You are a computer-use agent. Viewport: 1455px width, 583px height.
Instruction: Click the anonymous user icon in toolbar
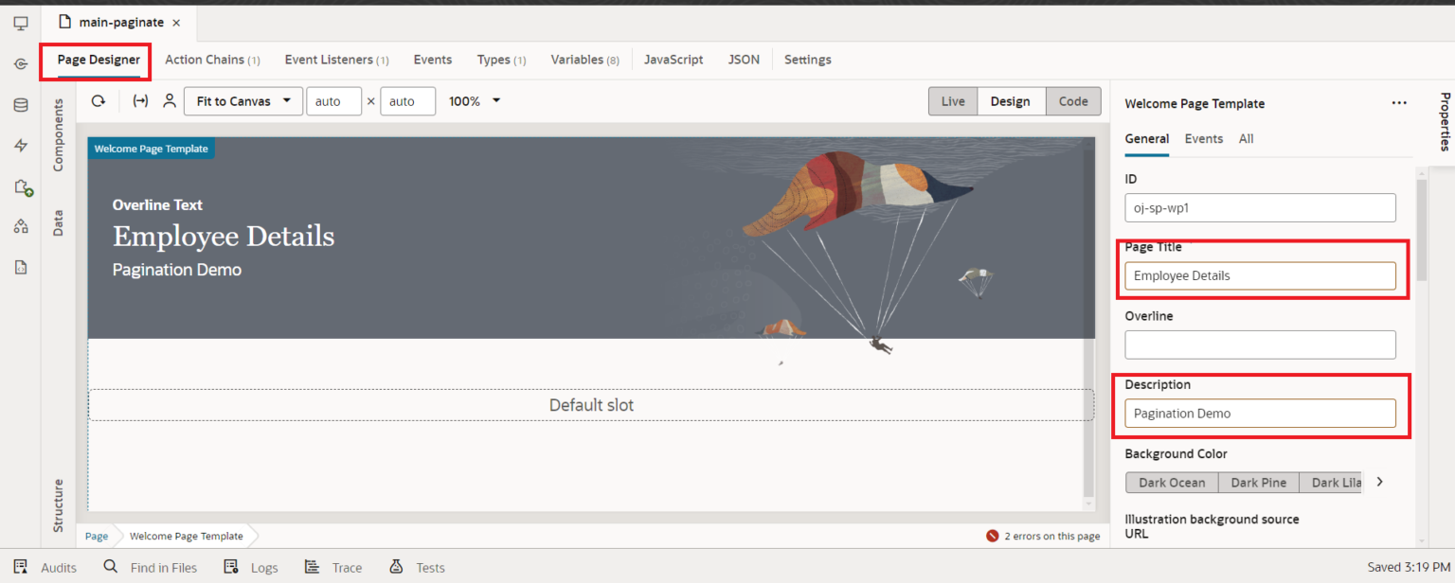169,101
